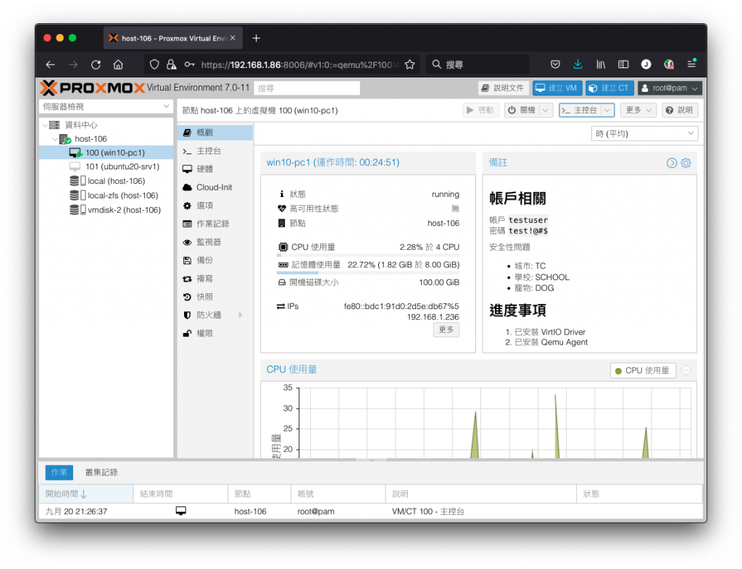Open the 備份 backup menu item
Screen dimensions: 742x569
pyautogui.click(x=215, y=261)
